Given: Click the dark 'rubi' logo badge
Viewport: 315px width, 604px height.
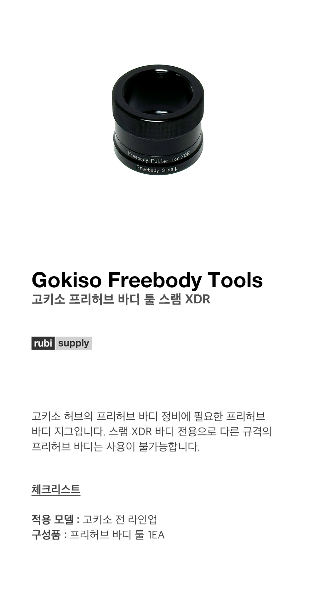Looking at the screenshot, I should [43, 343].
